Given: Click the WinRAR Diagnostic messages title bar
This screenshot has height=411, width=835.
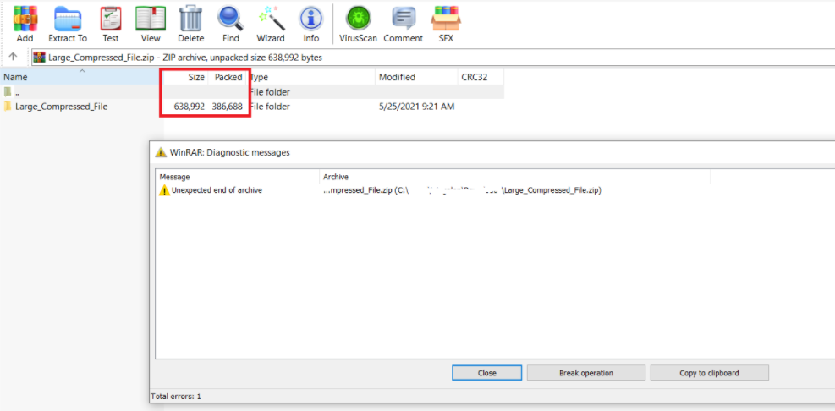Looking at the screenshot, I should [x=492, y=152].
